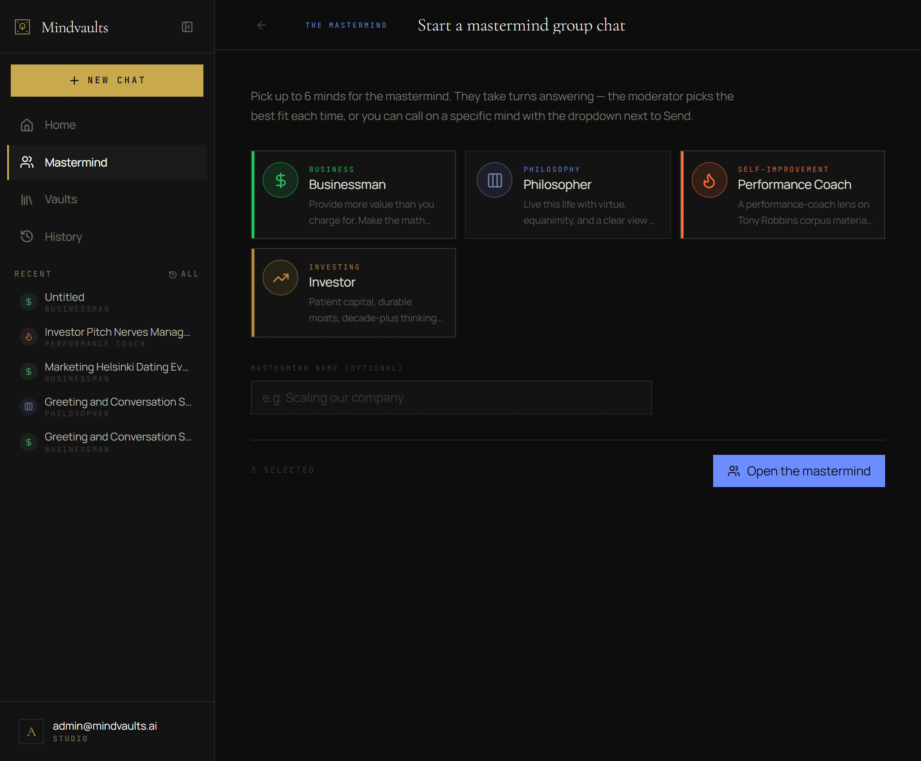This screenshot has height=761, width=921.
Task: Click the Vaults library icon
Action: pos(27,200)
